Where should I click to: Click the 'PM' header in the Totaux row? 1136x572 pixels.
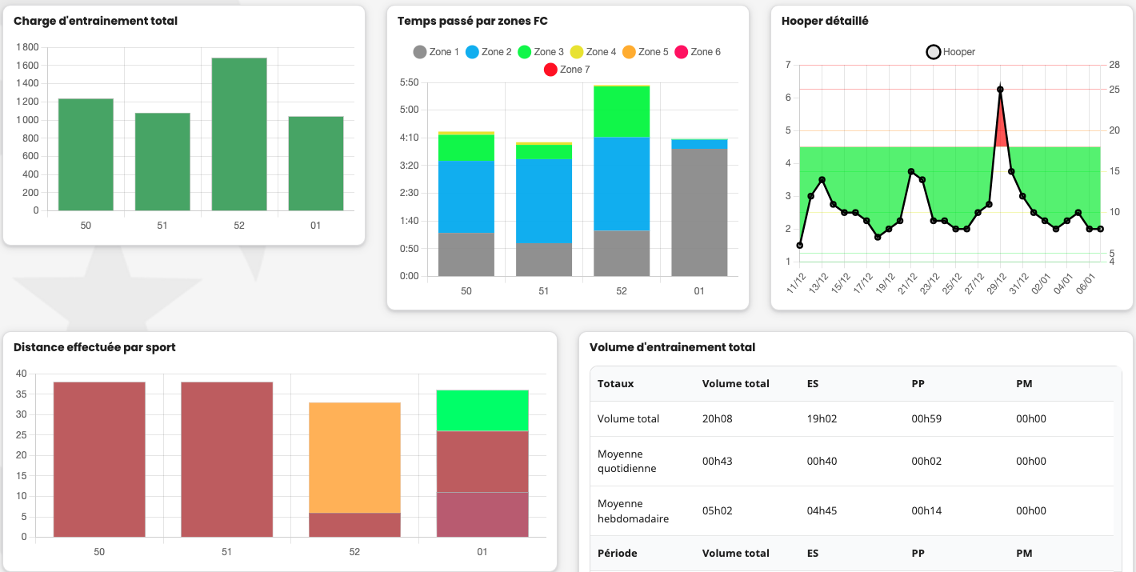[x=1024, y=384]
